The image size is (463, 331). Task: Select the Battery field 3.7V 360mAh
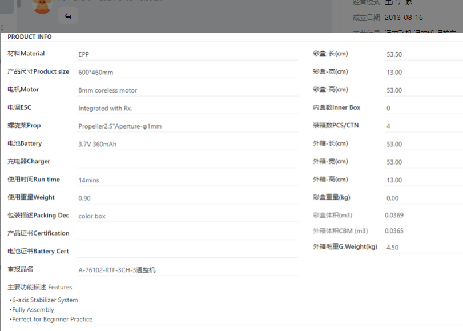(187, 144)
